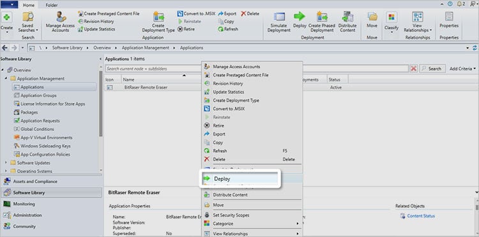479x237 pixels.
Task: Click the Search button
Action: tap(432, 69)
